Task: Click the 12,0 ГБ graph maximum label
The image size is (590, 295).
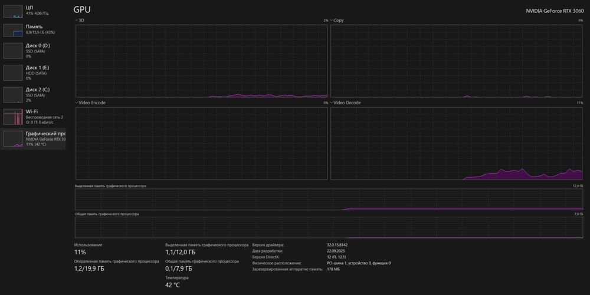Action: click(578, 186)
